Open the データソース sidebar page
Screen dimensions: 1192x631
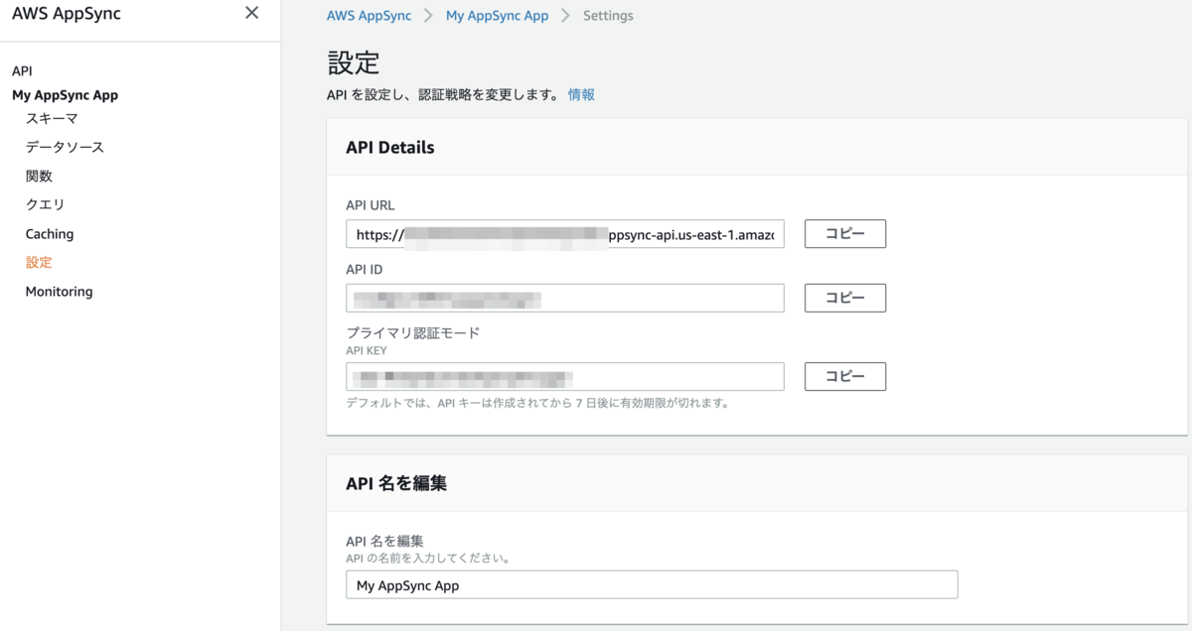point(65,147)
